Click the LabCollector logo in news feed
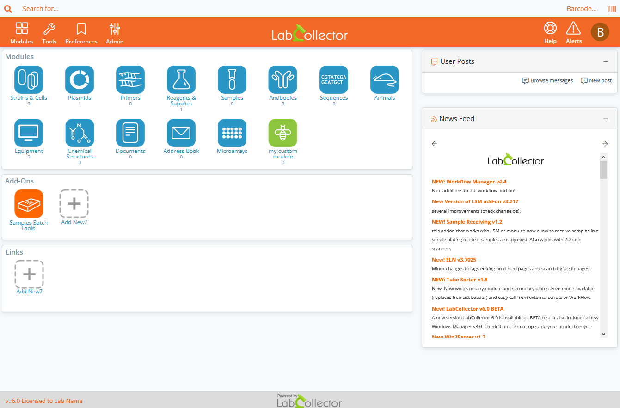620x408 pixels. pyautogui.click(x=516, y=160)
